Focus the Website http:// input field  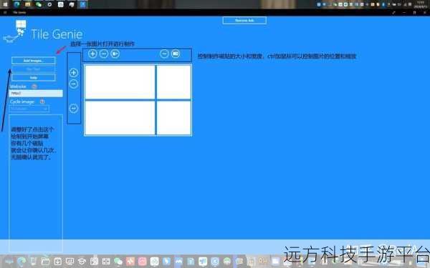coord(36,93)
